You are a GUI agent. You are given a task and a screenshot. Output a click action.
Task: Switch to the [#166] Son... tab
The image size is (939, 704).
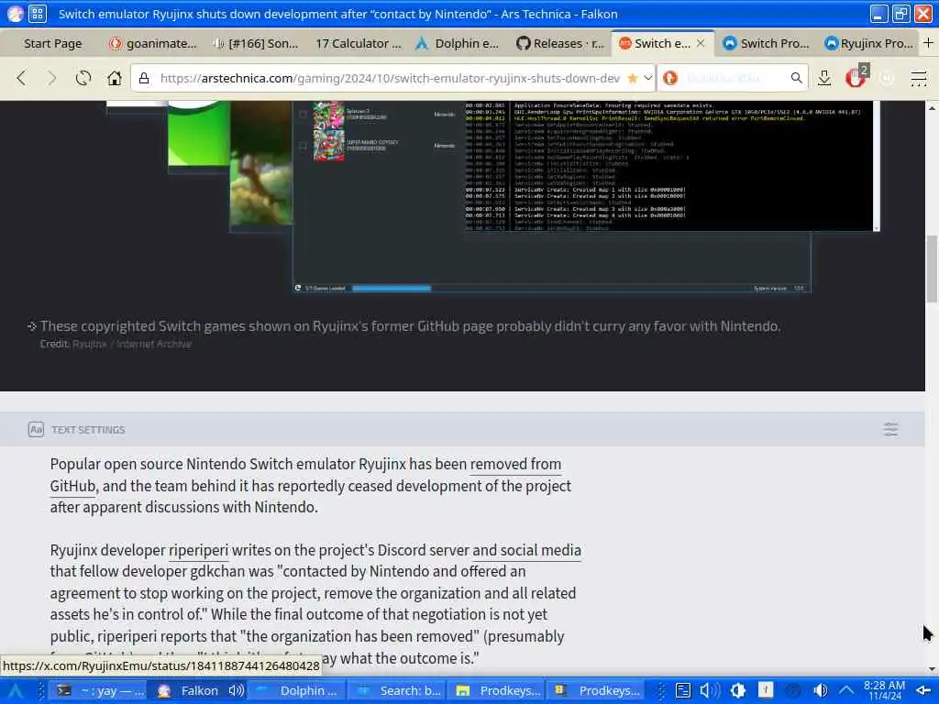(x=257, y=44)
